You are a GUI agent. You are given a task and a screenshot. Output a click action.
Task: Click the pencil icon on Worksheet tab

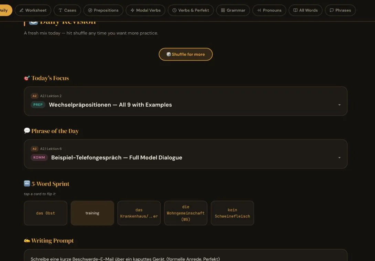click(22, 10)
